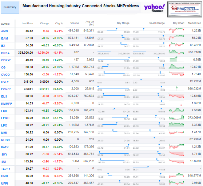Click the AMG day chart sparkline
Screen dimensions: 203x186
[176, 30]
